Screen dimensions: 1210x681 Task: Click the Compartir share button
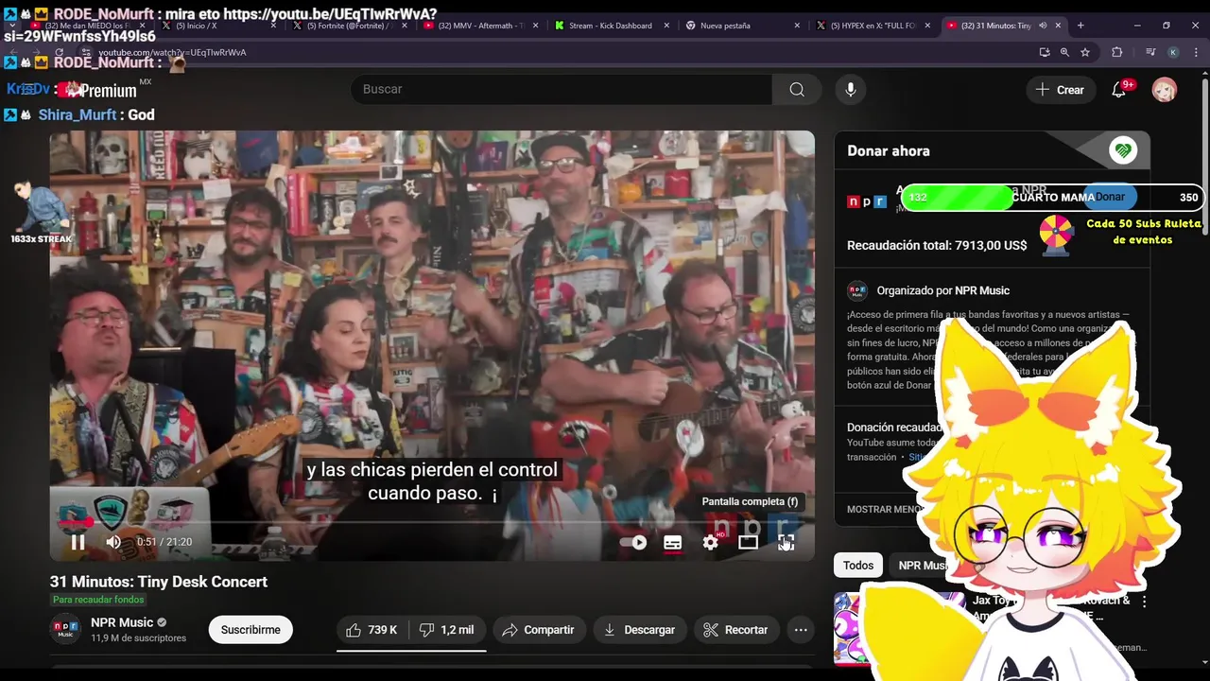(x=538, y=630)
